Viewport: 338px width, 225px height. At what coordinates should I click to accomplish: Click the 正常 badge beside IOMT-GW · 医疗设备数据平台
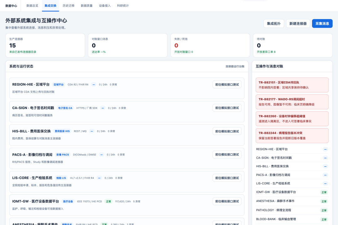pyautogui.click(x=324, y=192)
